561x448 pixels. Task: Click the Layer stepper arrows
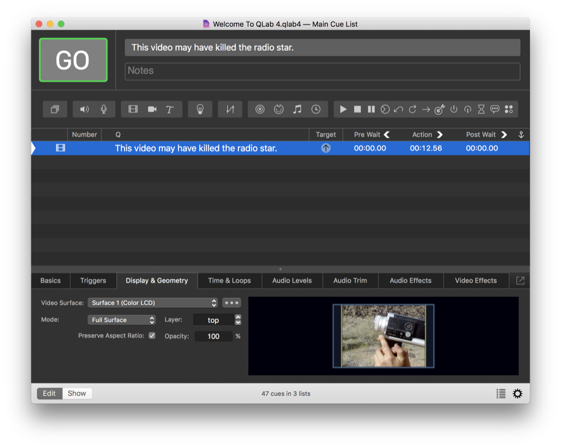pos(238,320)
